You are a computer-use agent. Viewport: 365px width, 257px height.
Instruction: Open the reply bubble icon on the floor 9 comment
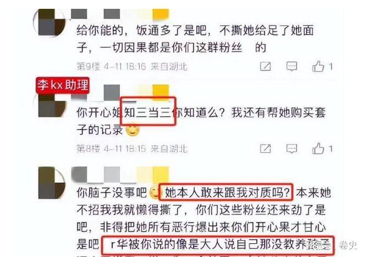pos(291,66)
